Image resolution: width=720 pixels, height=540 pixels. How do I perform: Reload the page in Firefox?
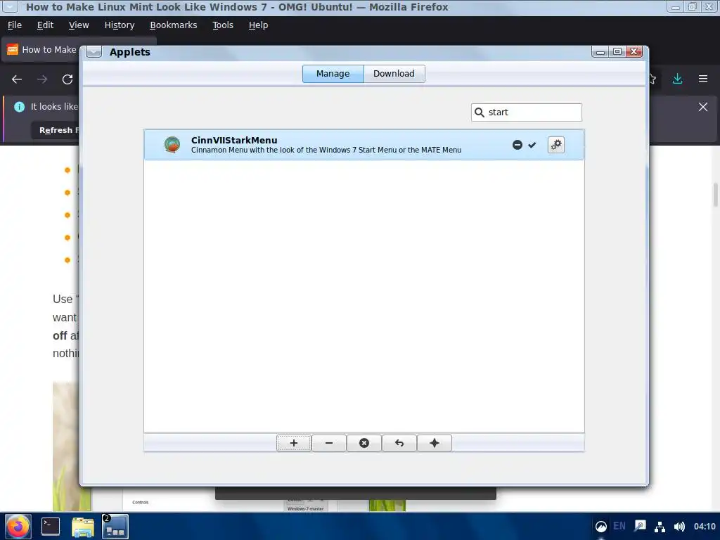tap(67, 79)
